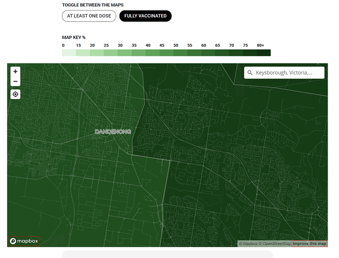Switch map to At Least One Dose
Screen dimensions: 339x258
tap(89, 16)
